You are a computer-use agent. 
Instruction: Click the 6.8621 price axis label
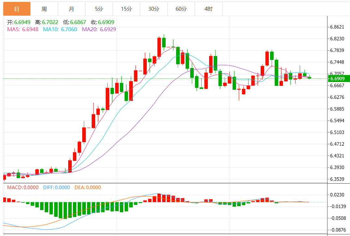337,27
